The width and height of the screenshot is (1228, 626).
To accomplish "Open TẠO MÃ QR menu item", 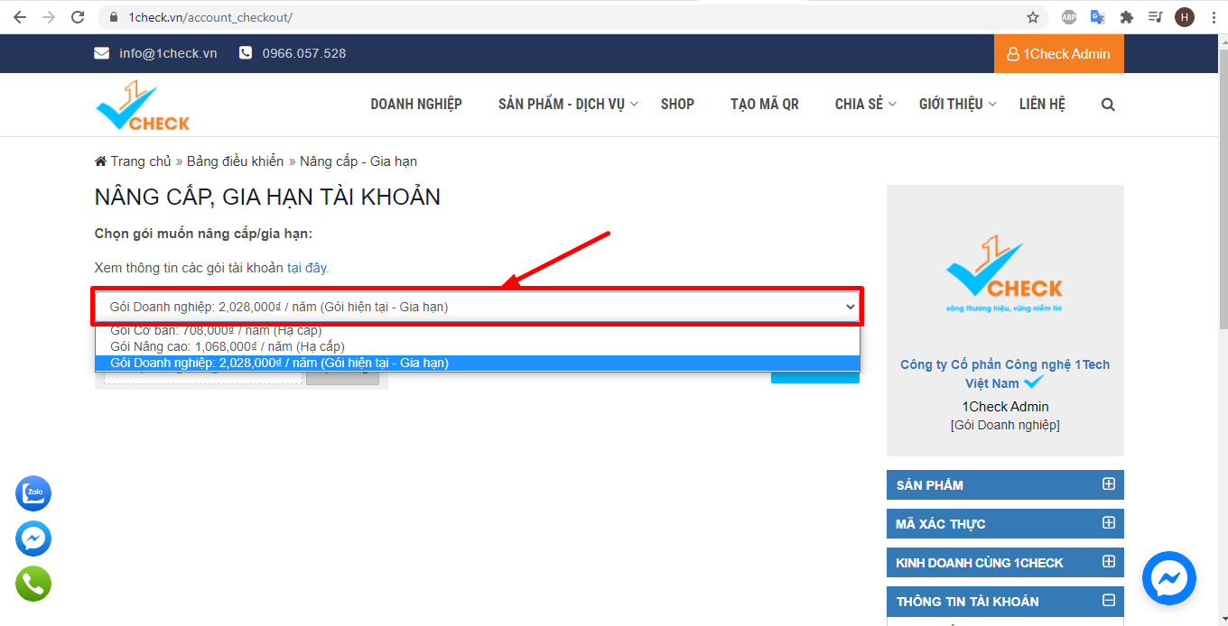I will coord(765,105).
